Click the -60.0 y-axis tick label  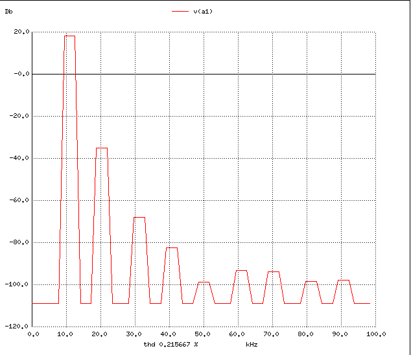tap(20, 200)
